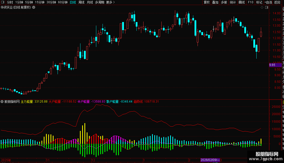Image resolution: width=284 pixels, height=163 pixels.
Task: Toggle the panel layout icon beside the diamond
Action: [x=267, y=8]
